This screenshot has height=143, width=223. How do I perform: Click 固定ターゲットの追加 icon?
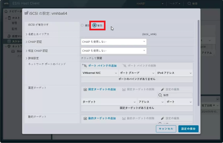pyautogui.click(x=85, y=89)
